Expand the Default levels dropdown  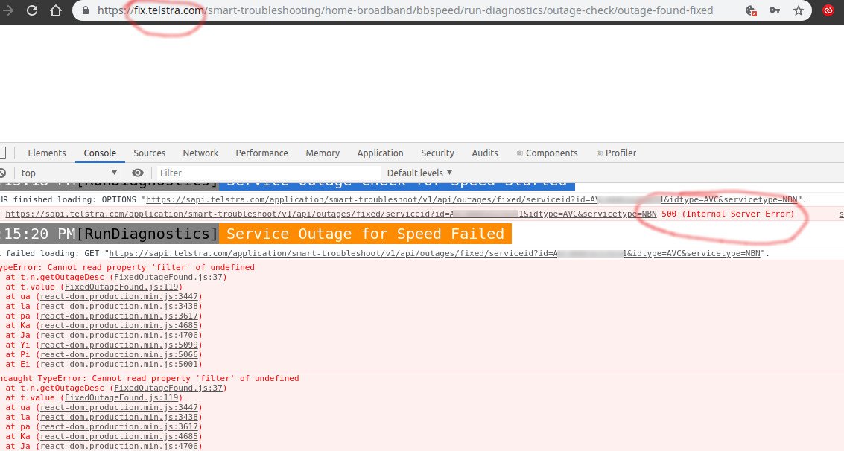[420, 173]
